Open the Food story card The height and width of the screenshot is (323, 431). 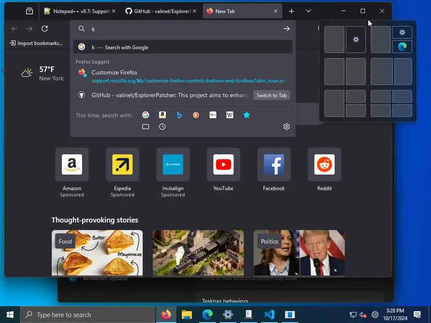(x=97, y=253)
